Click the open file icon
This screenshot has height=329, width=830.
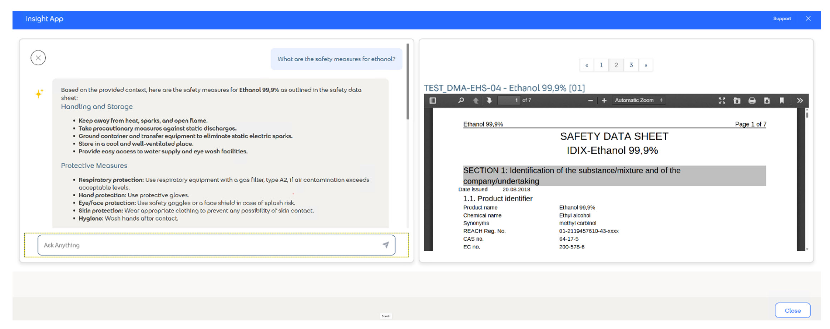pyautogui.click(x=737, y=100)
